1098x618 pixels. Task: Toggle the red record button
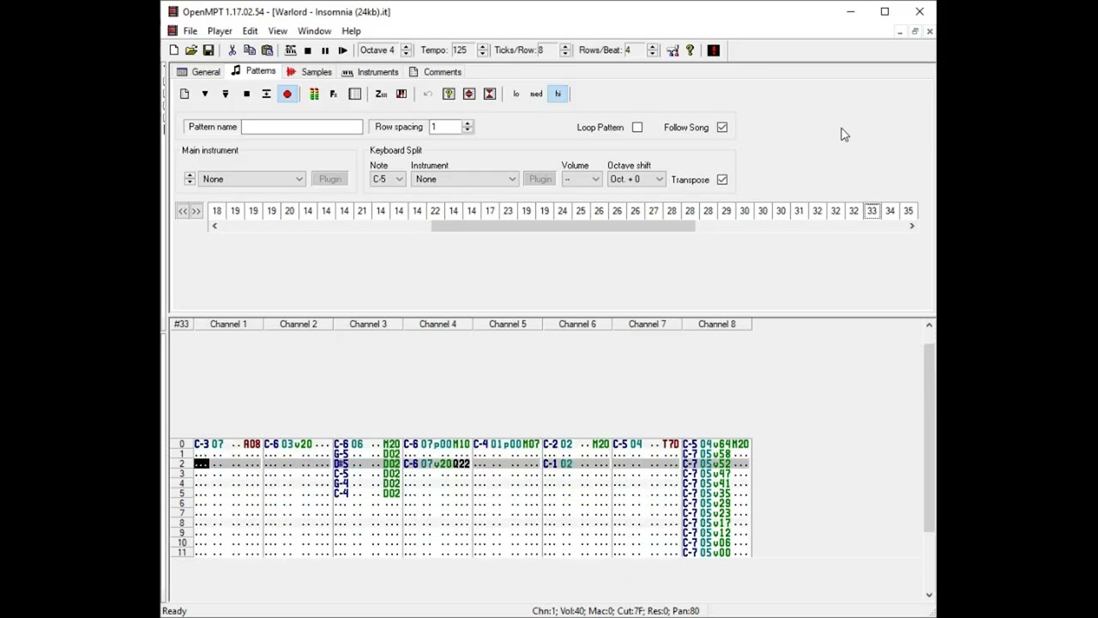point(287,94)
